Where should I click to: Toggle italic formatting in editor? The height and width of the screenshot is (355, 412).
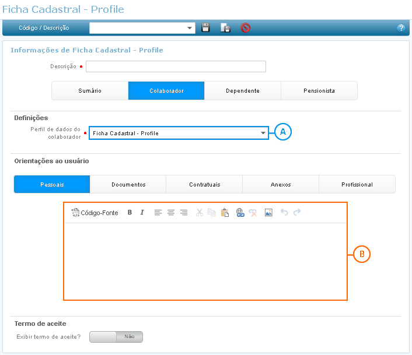pyautogui.click(x=142, y=213)
